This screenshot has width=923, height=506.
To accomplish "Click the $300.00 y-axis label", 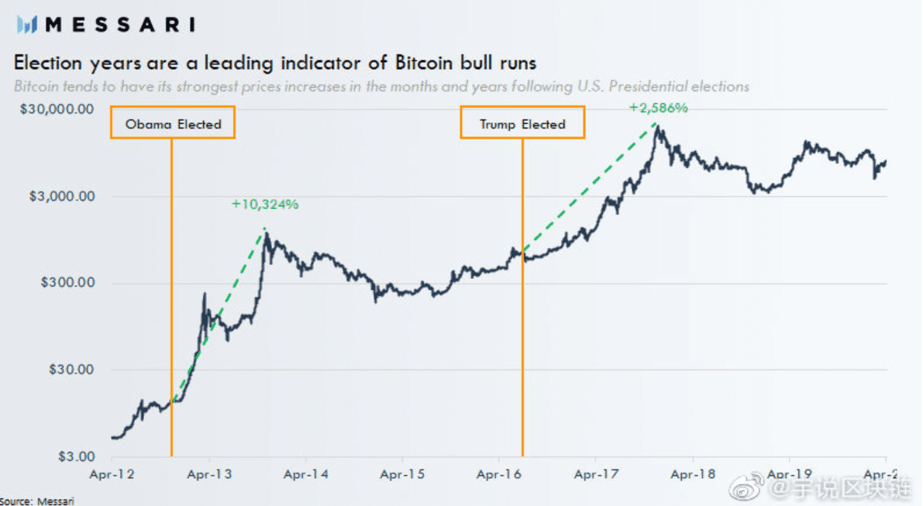I will [67, 282].
